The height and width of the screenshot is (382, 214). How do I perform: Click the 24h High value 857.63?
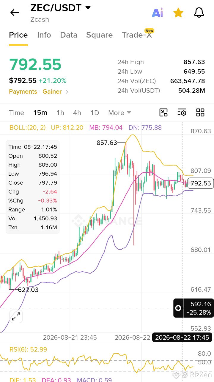[x=194, y=62]
